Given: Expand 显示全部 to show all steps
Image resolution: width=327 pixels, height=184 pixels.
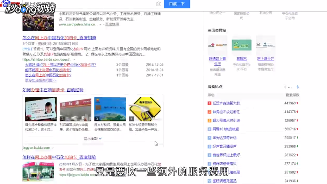Looking at the screenshot, I should click(x=93, y=138).
